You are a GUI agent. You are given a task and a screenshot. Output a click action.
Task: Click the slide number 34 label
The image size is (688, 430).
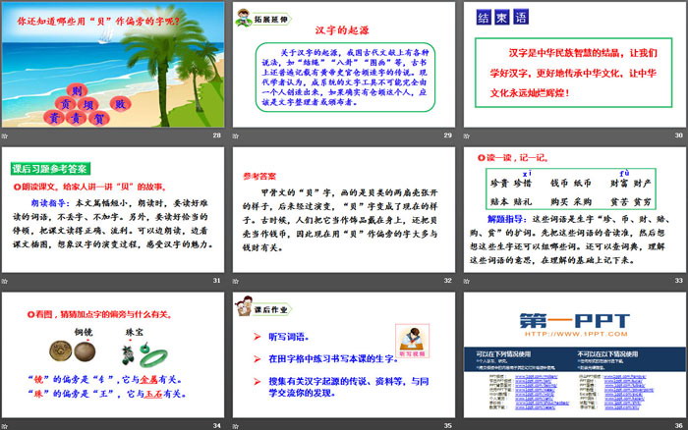coord(217,426)
